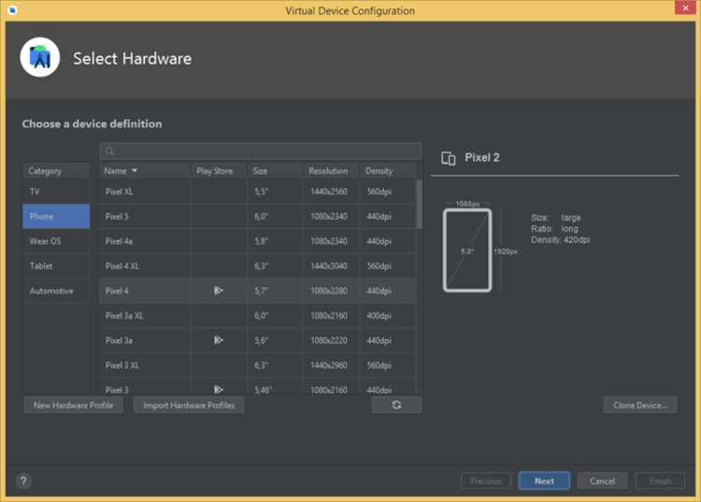Click the Next button

544,481
